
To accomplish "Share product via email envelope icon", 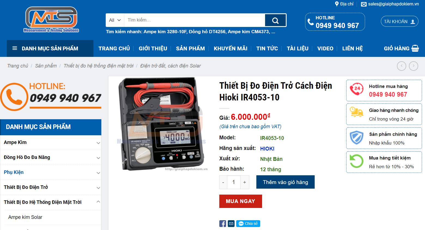I will (x=231, y=224).
